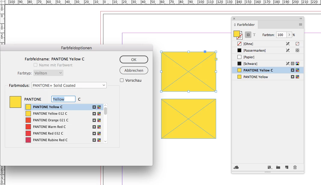This screenshot has width=321, height=185.
Task: Select the [Passermarken] swatch
Action: [268, 50]
